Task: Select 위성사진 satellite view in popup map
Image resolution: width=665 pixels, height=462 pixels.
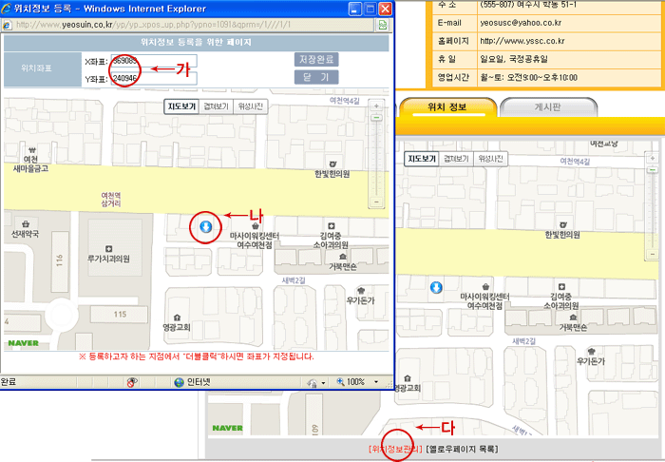Action: click(x=251, y=106)
